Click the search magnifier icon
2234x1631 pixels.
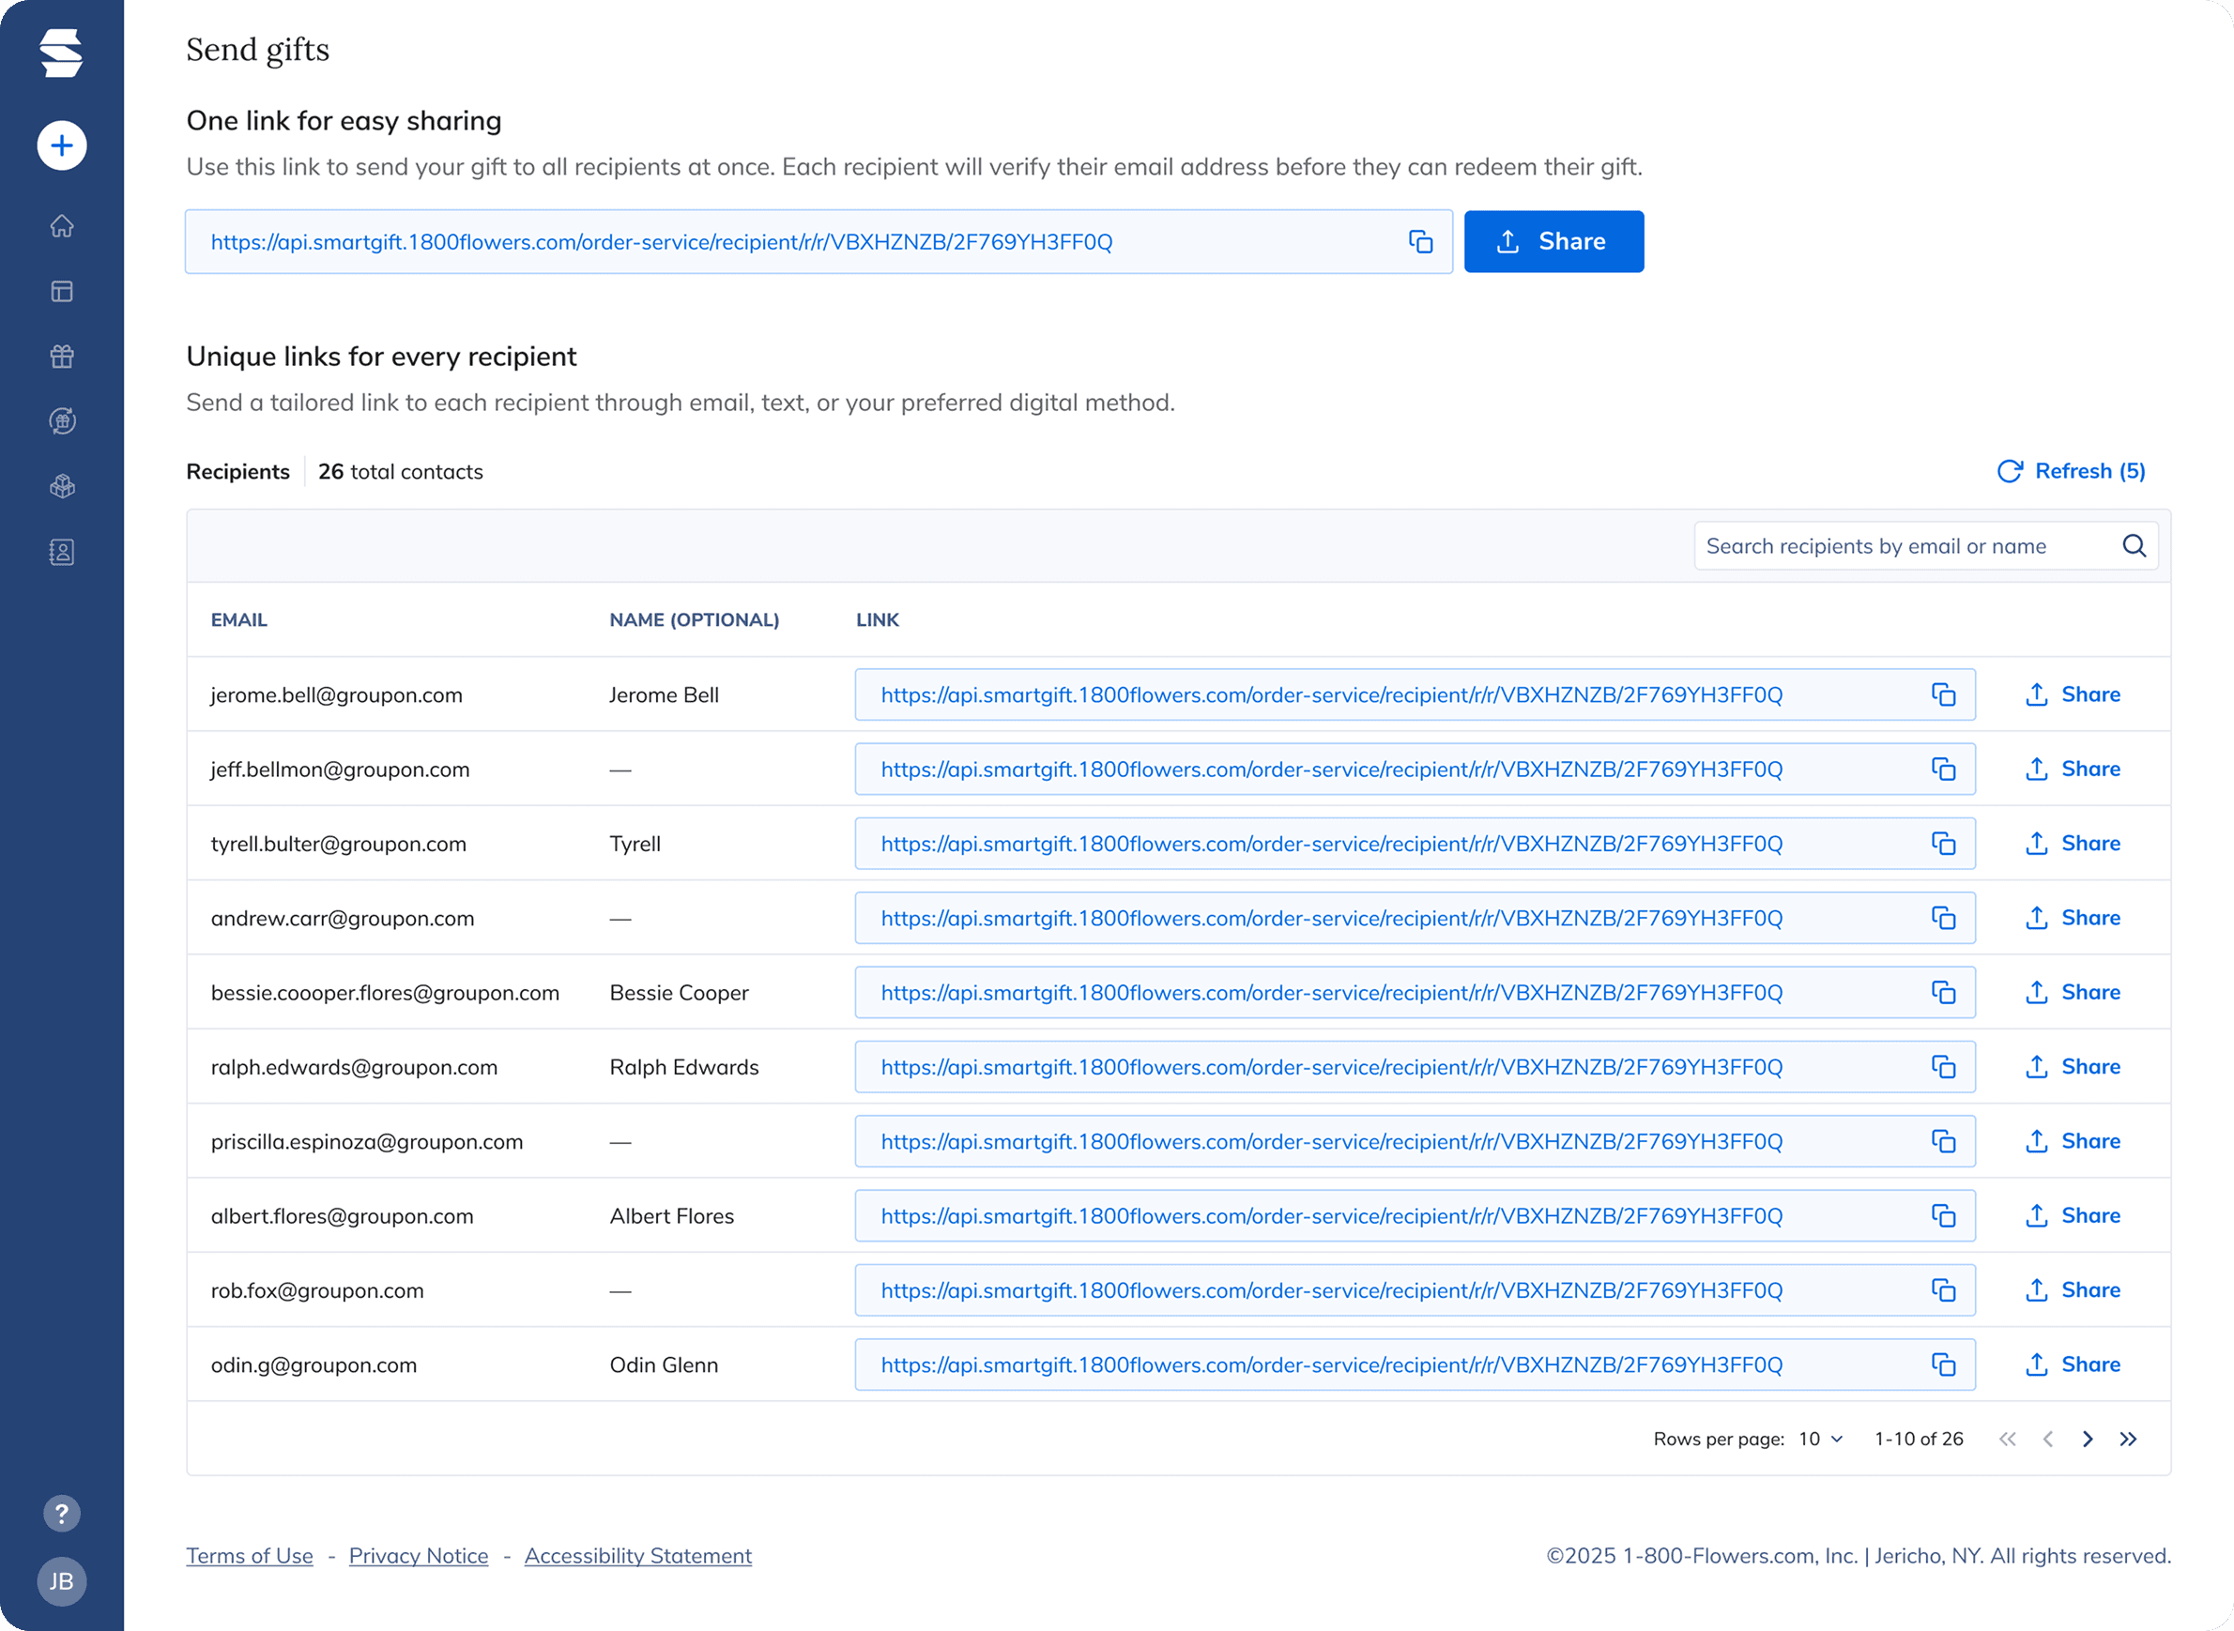[2134, 546]
